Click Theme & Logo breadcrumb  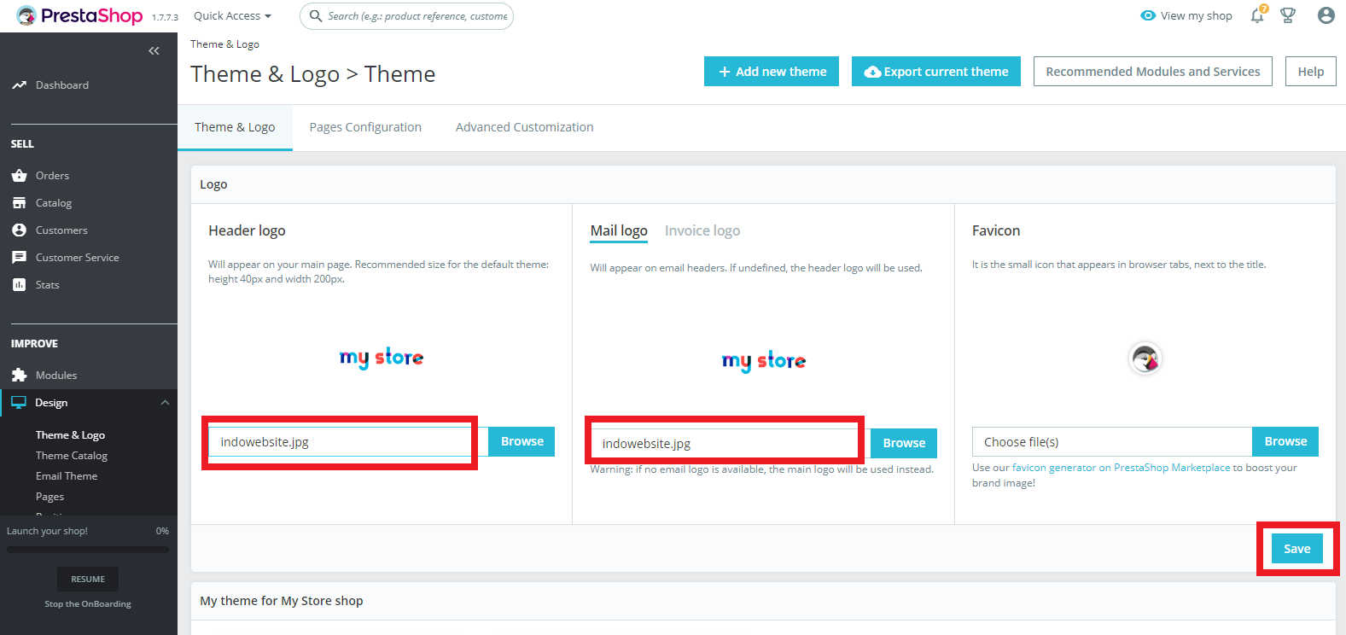click(x=224, y=44)
